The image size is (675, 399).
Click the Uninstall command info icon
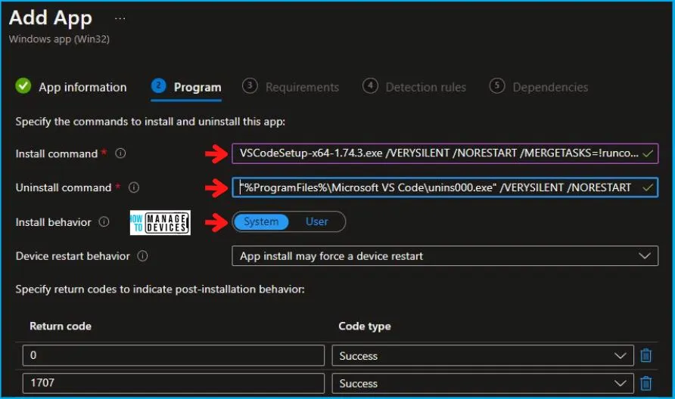tap(134, 187)
